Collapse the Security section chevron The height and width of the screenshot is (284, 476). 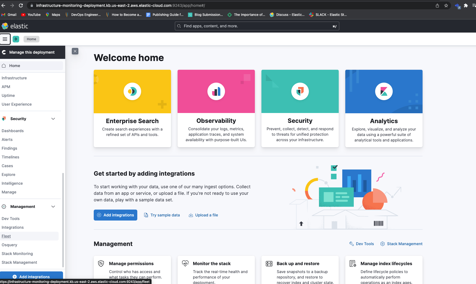[x=53, y=119]
